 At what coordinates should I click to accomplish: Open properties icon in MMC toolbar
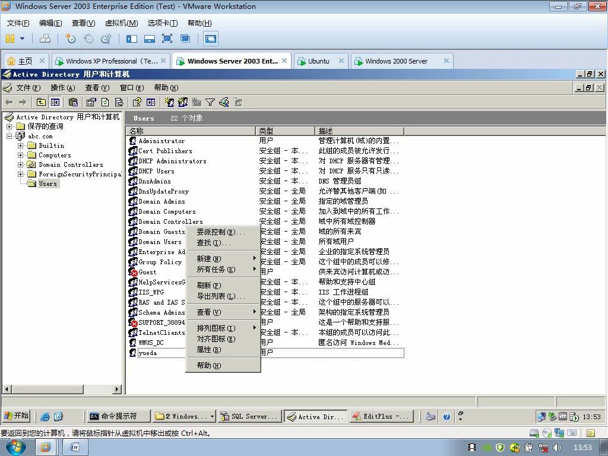click(x=91, y=102)
